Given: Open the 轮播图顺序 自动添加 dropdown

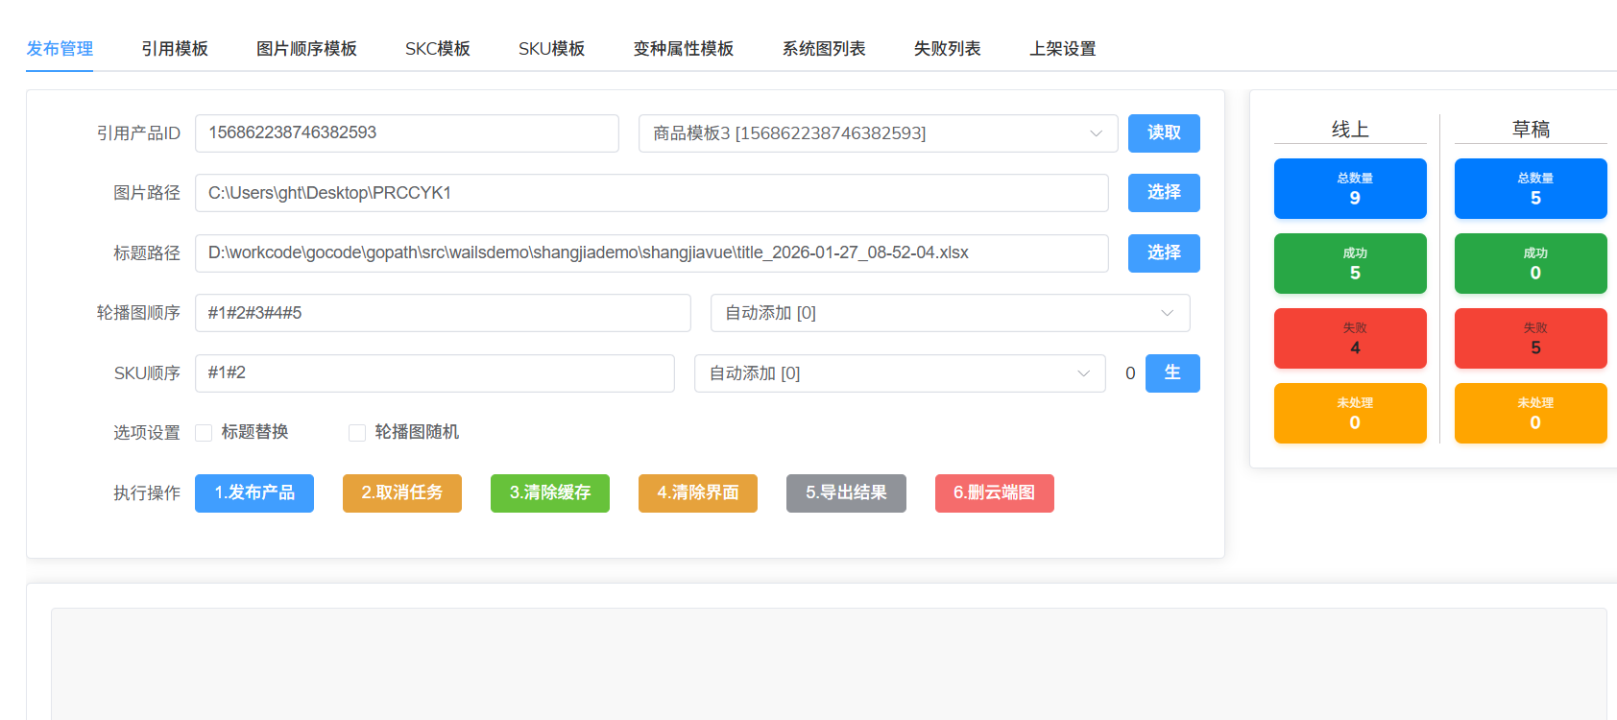Looking at the screenshot, I should click(x=949, y=313).
